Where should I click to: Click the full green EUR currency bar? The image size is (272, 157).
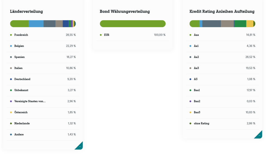[x=133, y=24]
